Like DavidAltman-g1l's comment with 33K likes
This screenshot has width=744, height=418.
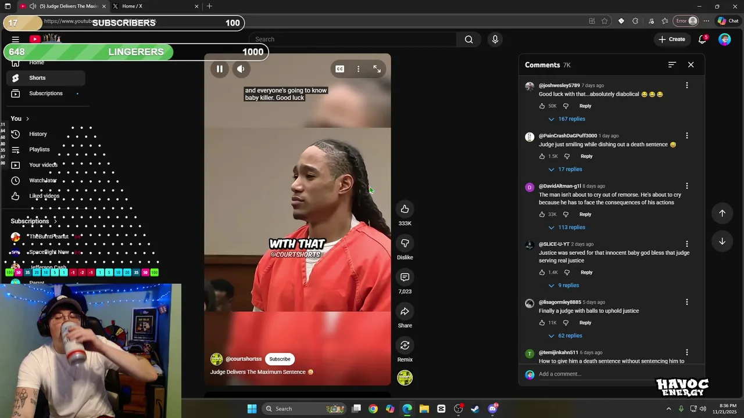[542, 214]
